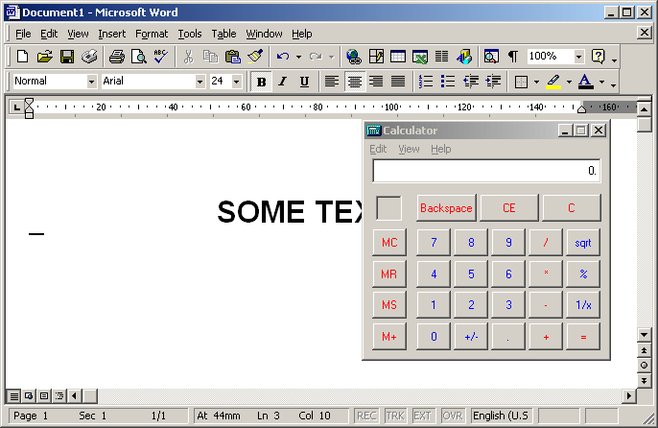Open the Format menu

(x=152, y=34)
